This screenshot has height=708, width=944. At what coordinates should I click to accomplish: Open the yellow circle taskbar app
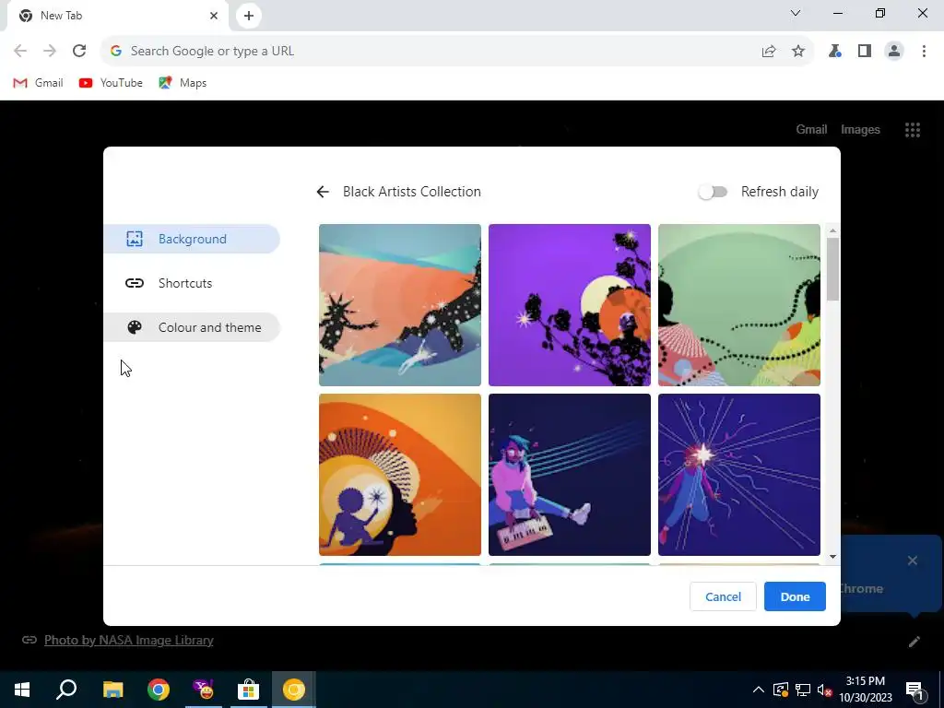294,690
